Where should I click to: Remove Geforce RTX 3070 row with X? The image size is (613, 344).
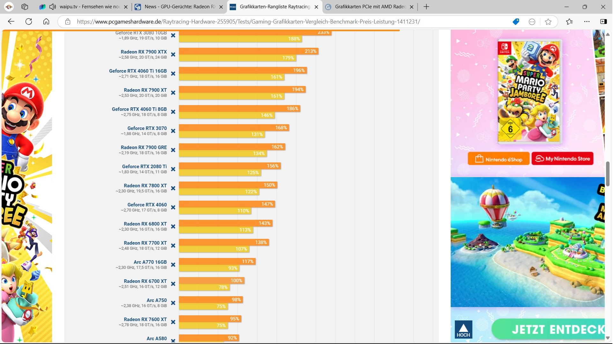tap(173, 131)
